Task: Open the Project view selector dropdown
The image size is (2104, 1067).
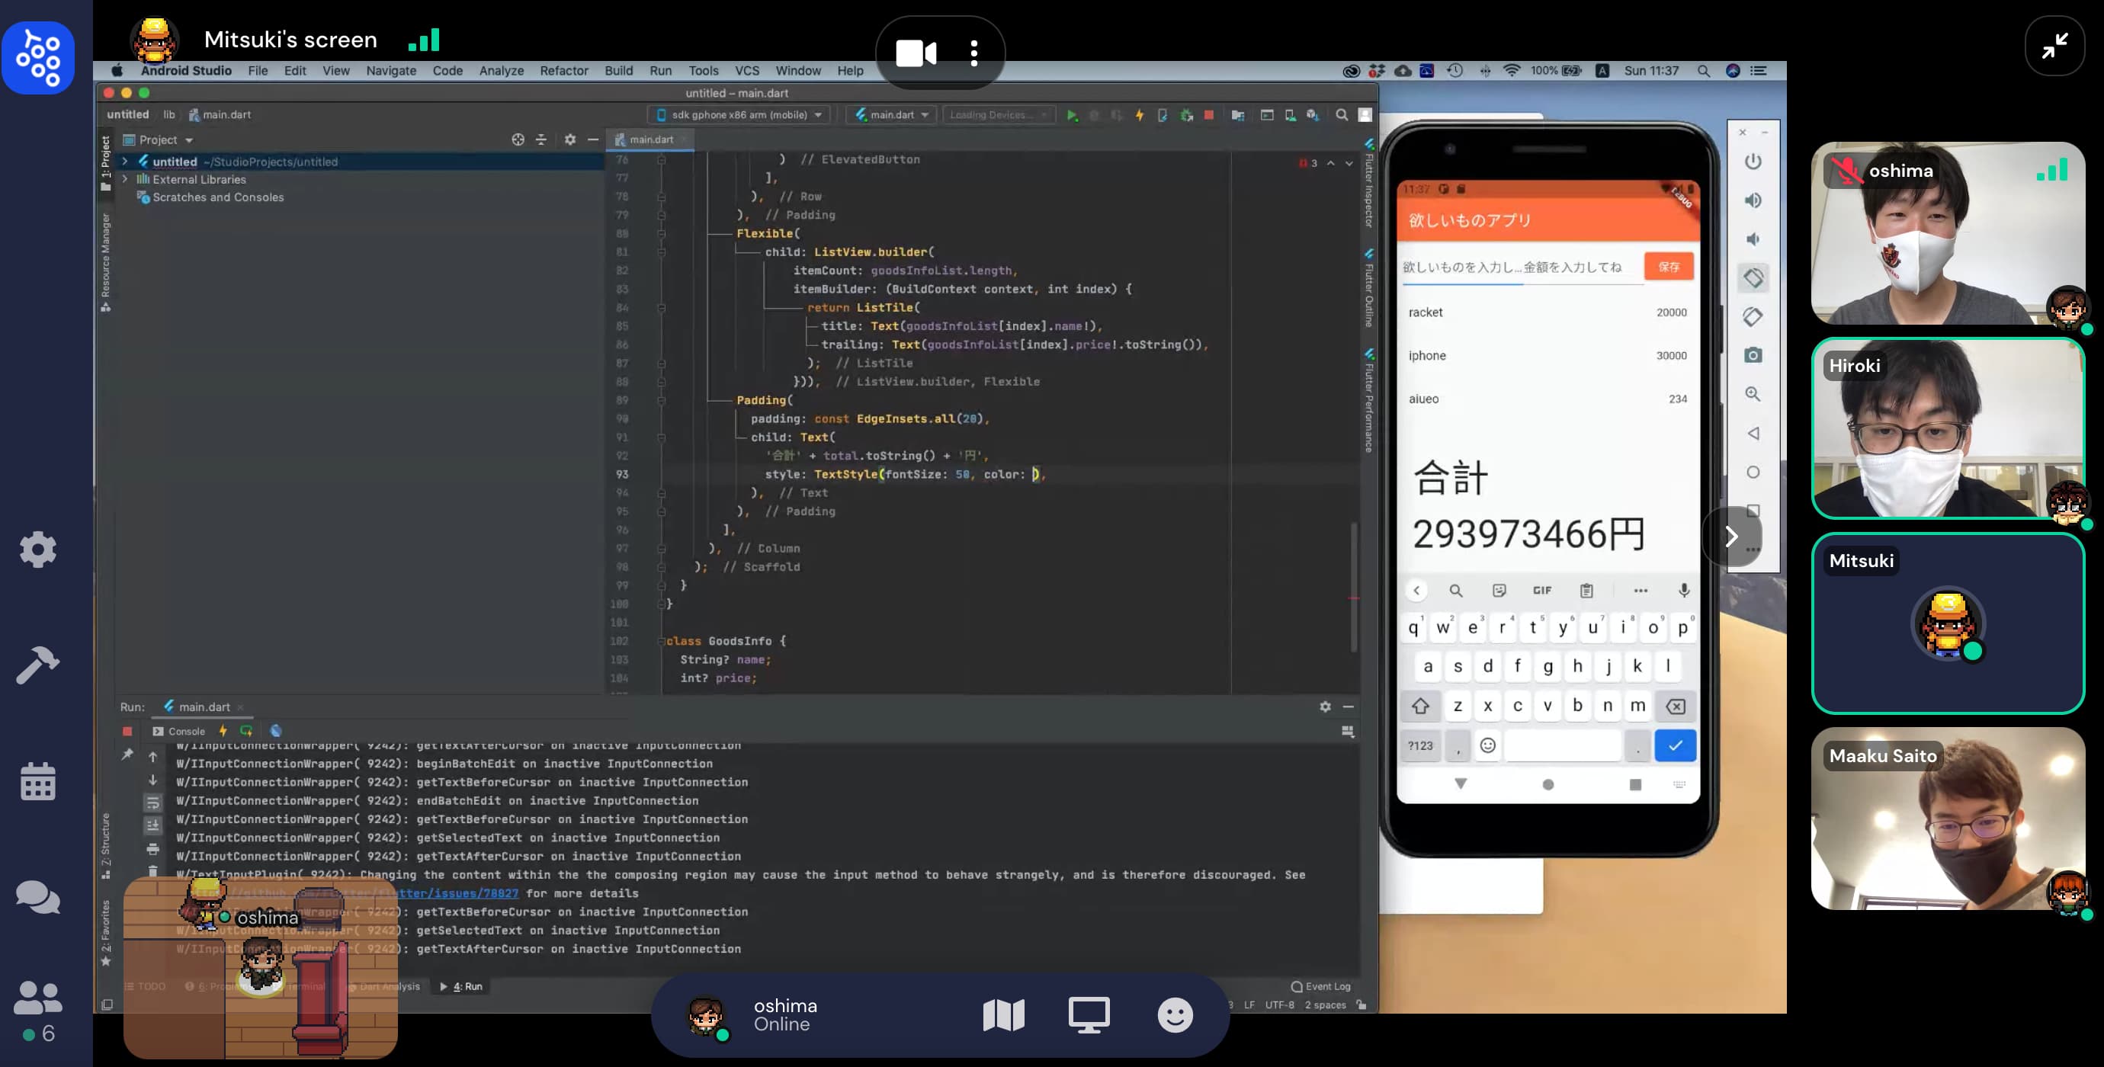Action: [x=158, y=139]
